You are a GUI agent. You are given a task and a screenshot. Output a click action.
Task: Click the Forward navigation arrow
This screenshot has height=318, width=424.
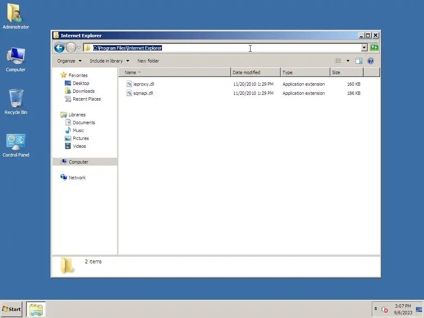pyautogui.click(x=71, y=48)
